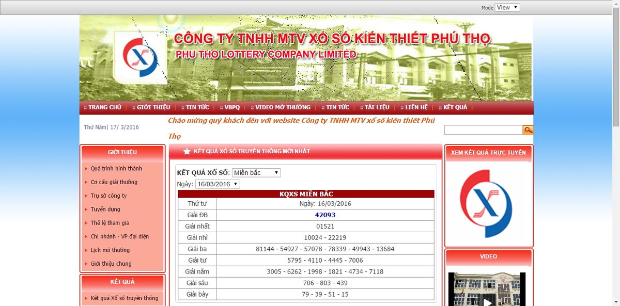The width and height of the screenshot is (620, 306).
Task: Open Chi nhánh - VP đại diện link
Action: click(x=120, y=236)
